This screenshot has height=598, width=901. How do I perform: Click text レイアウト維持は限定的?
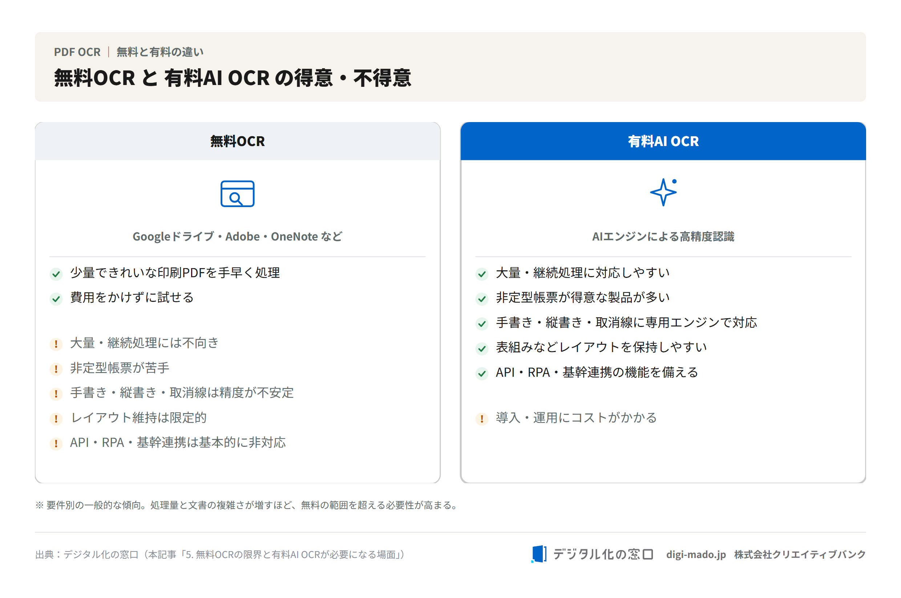[x=138, y=417]
